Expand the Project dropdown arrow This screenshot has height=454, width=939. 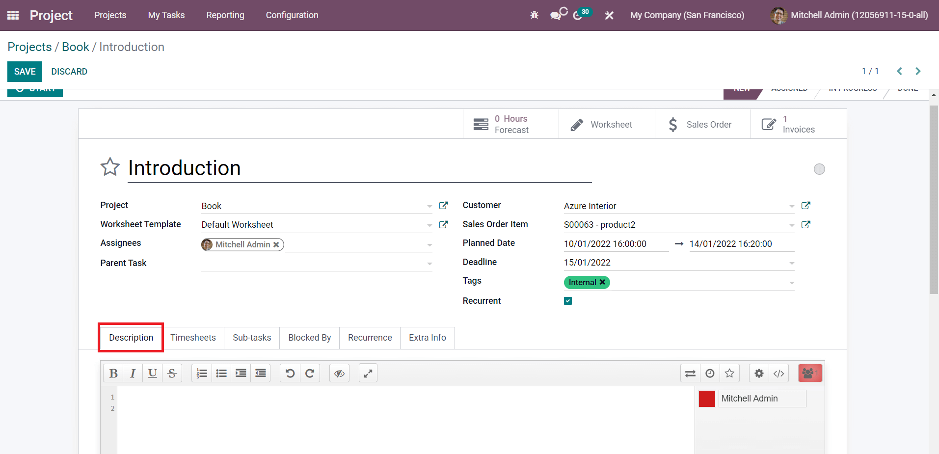429,206
